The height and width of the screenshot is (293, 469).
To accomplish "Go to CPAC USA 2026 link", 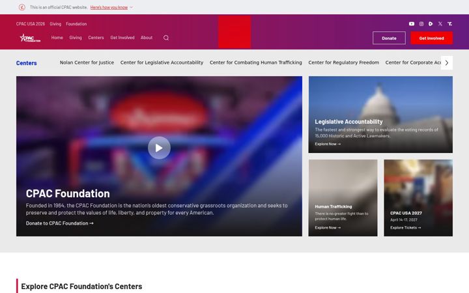I will [x=31, y=23].
